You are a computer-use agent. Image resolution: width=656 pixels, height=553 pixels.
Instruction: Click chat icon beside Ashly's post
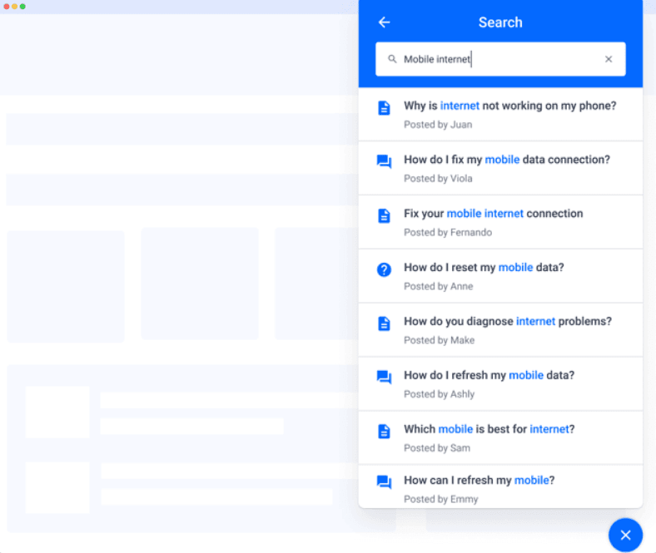click(384, 378)
